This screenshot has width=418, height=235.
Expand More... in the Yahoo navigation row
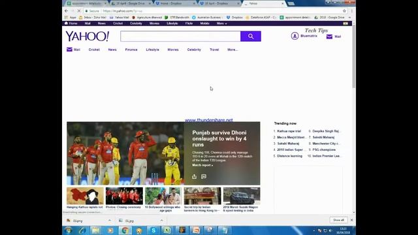point(233,50)
